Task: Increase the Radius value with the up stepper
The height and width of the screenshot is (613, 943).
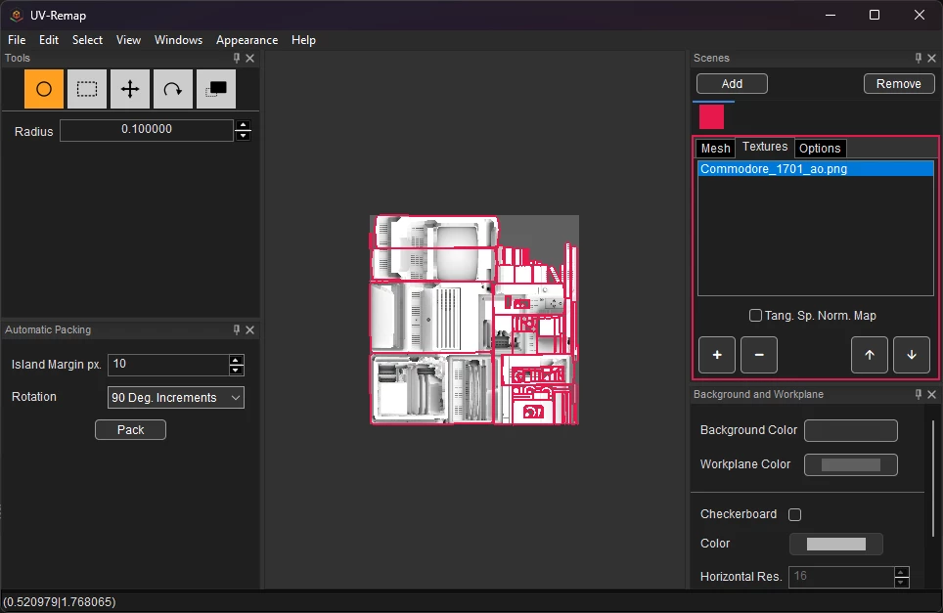Action: [243, 125]
